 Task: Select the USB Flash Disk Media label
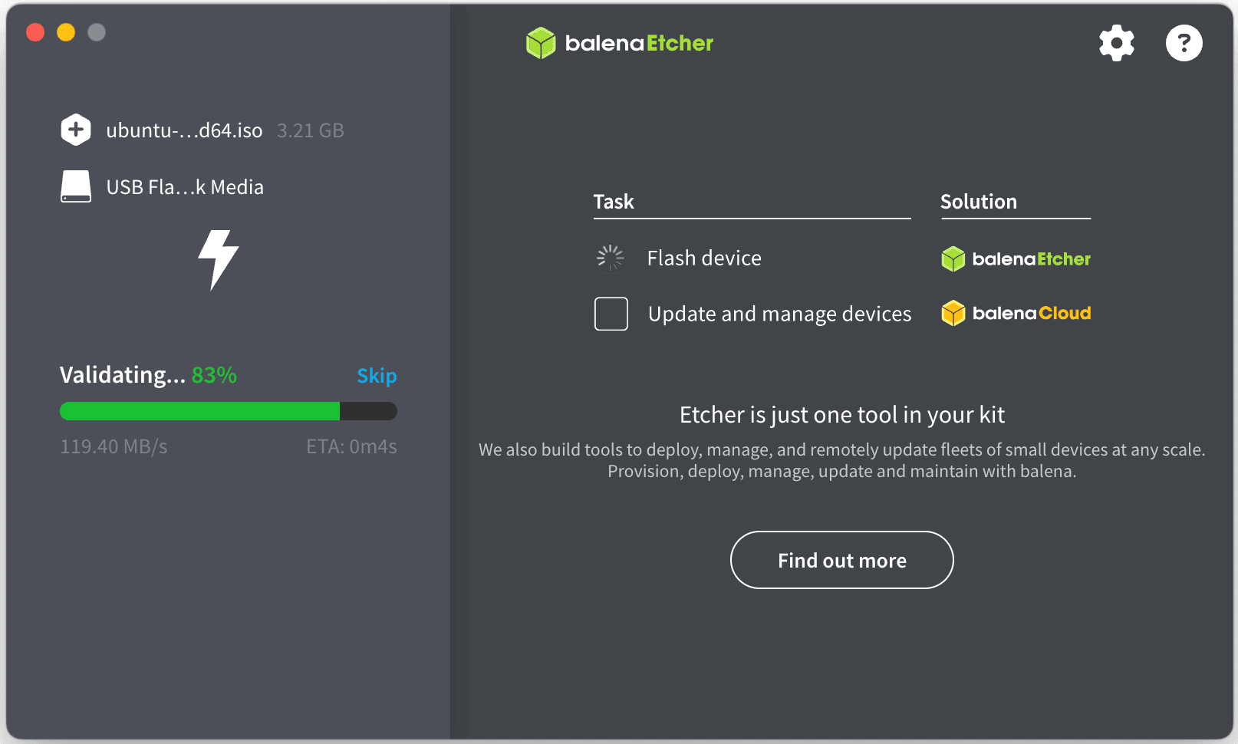(x=185, y=187)
